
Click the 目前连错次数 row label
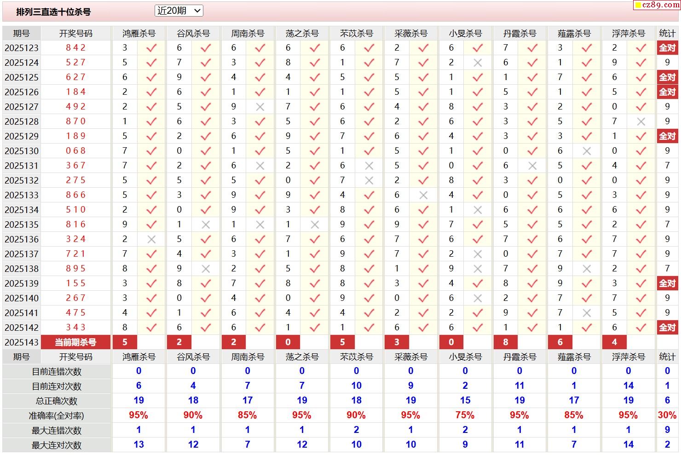click(57, 372)
